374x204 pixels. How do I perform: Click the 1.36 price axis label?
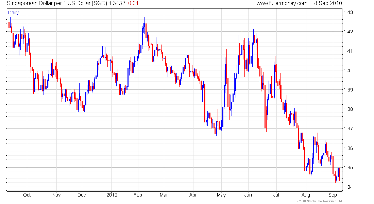coord(348,148)
